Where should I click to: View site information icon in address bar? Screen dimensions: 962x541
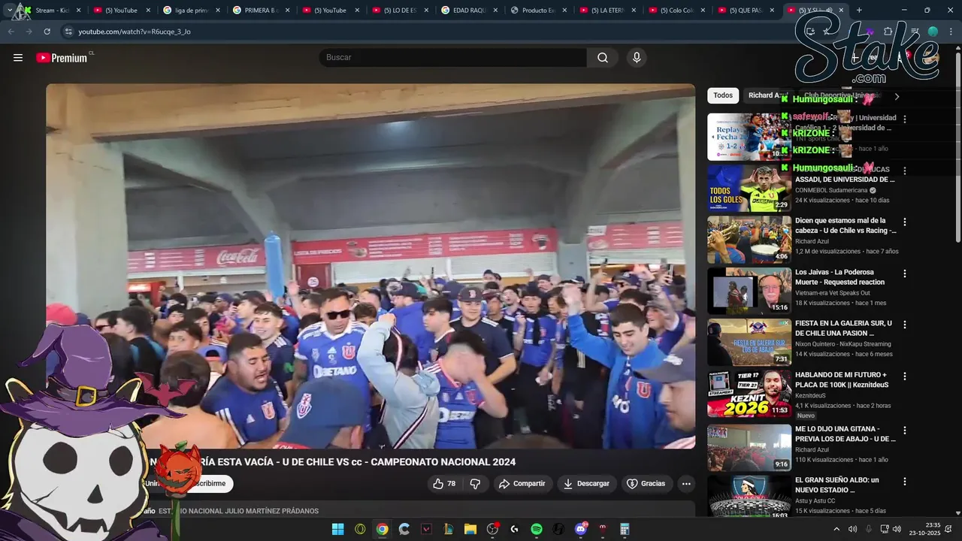68,32
